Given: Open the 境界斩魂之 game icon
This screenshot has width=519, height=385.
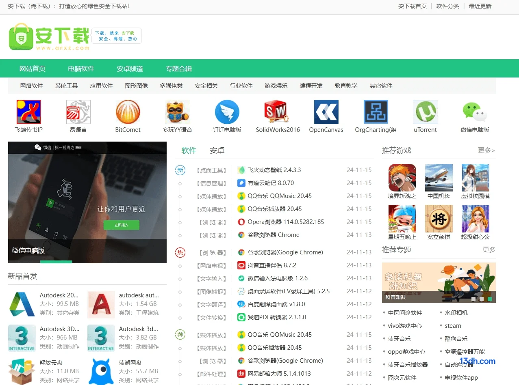Looking at the screenshot, I should pyautogui.click(x=402, y=178).
